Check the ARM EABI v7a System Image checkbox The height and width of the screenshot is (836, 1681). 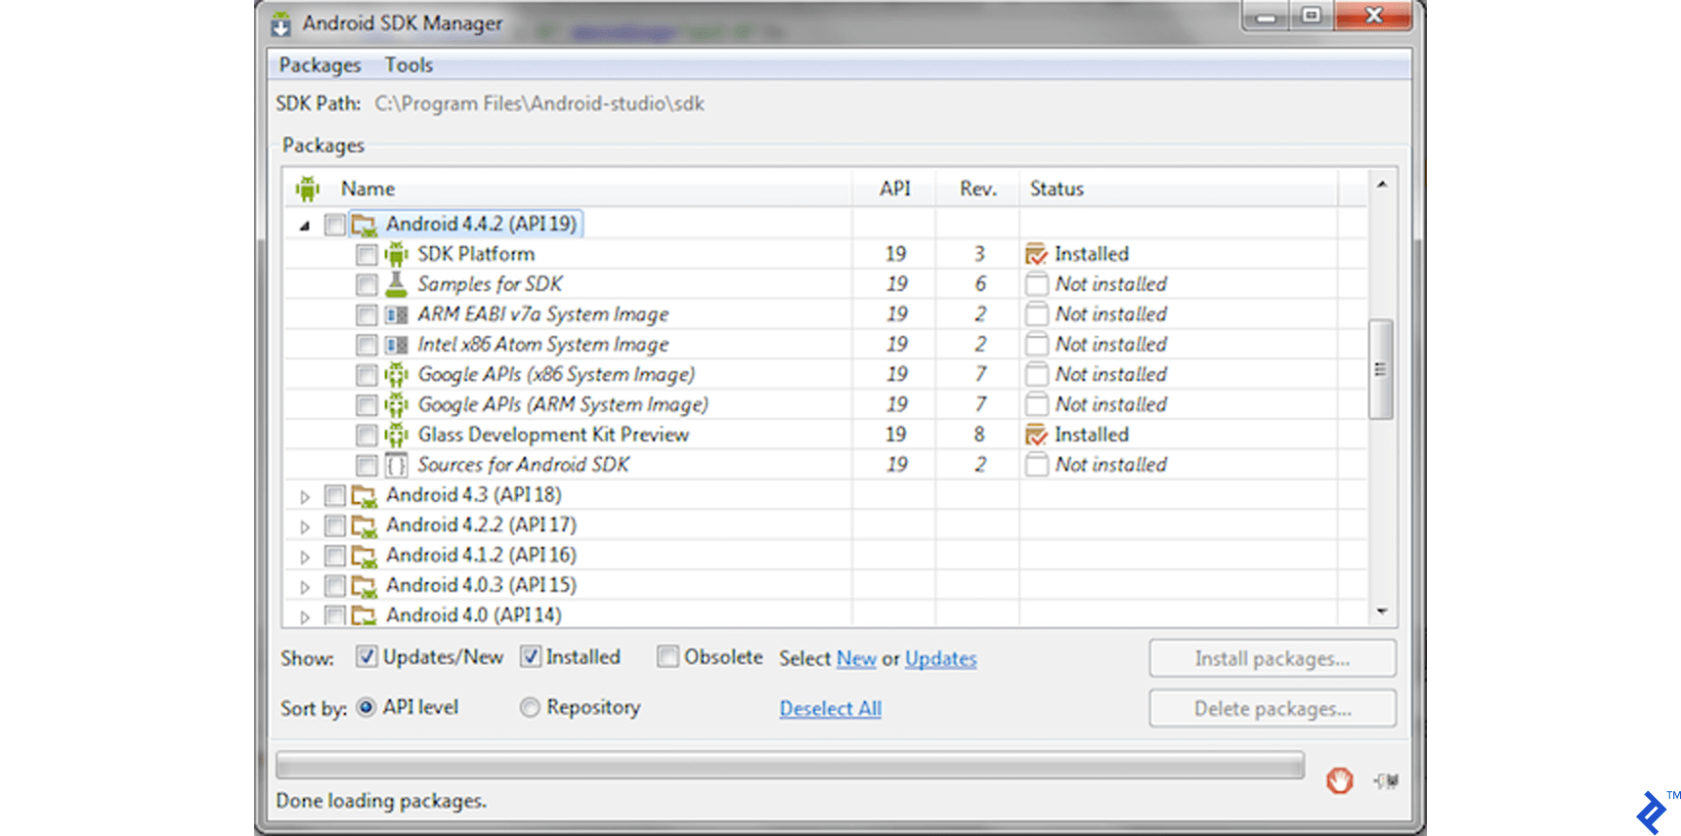coord(366,315)
